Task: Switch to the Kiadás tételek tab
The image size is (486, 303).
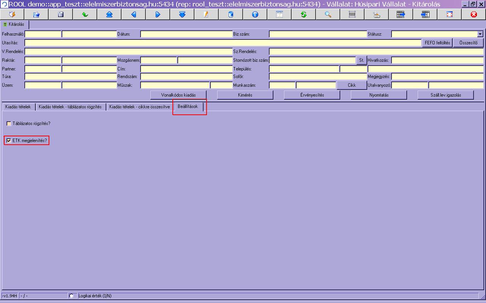Action: (18, 107)
